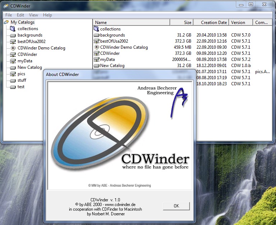Image resolution: width=276 pixels, height=225 pixels.
Task: Click the collections folder icon in tree
Action: [13, 29]
